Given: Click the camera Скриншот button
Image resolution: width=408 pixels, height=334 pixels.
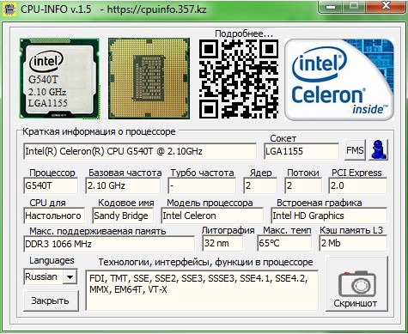Looking at the screenshot, I should point(356,283).
